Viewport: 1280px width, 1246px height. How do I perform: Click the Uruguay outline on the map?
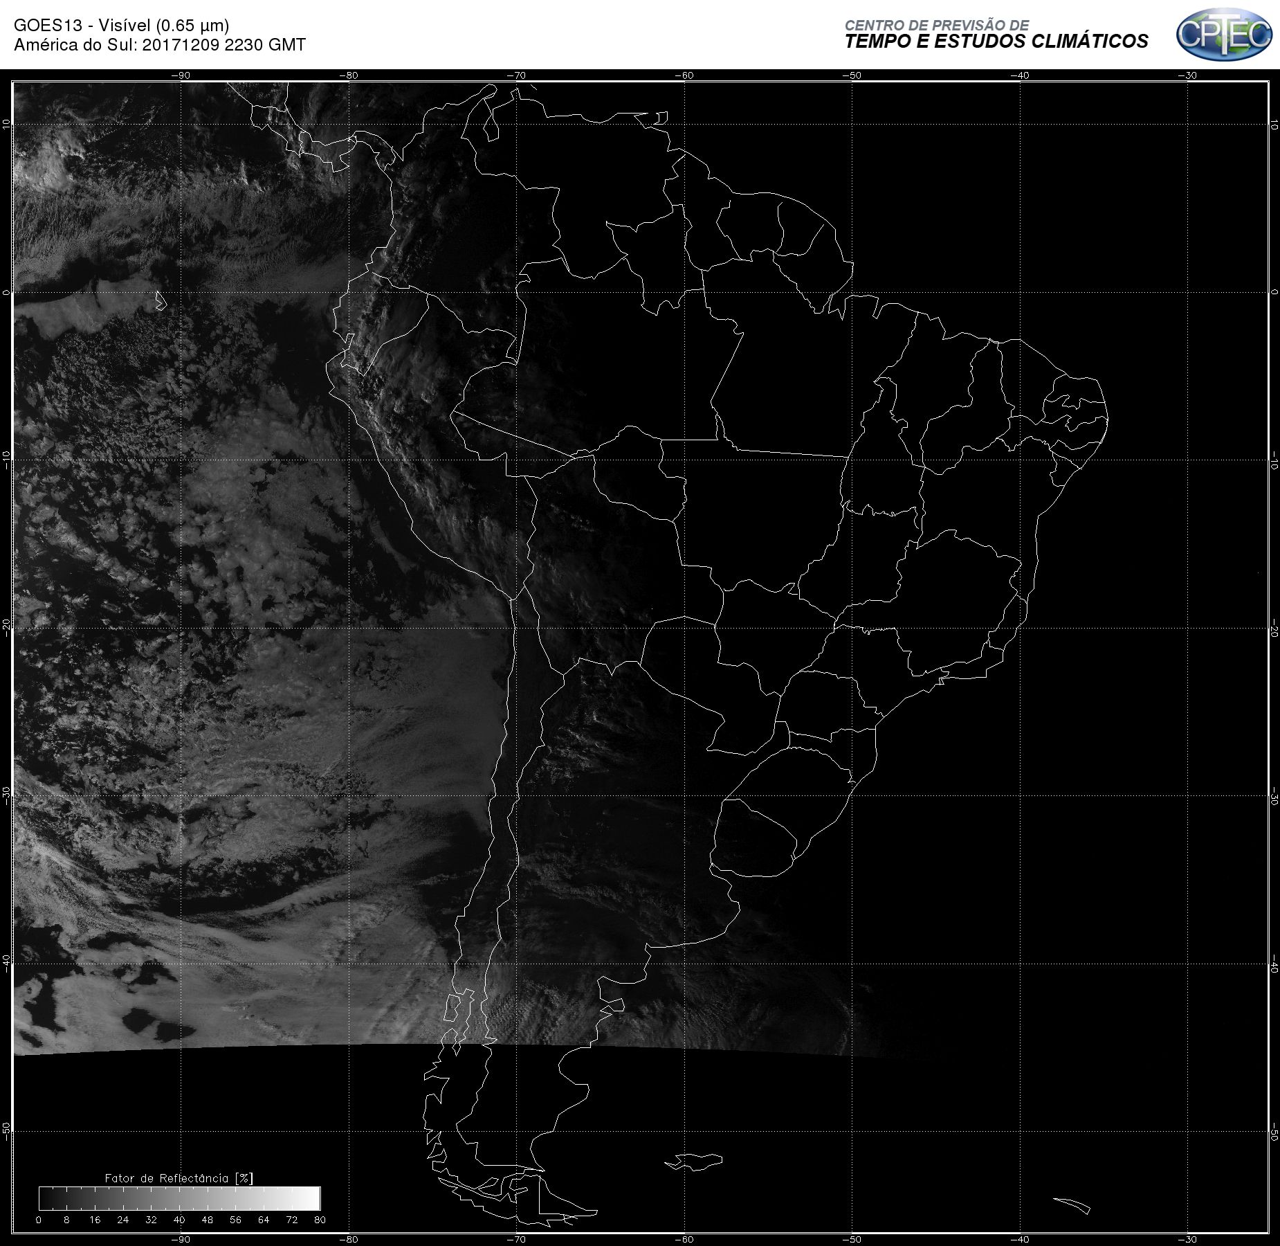(754, 839)
